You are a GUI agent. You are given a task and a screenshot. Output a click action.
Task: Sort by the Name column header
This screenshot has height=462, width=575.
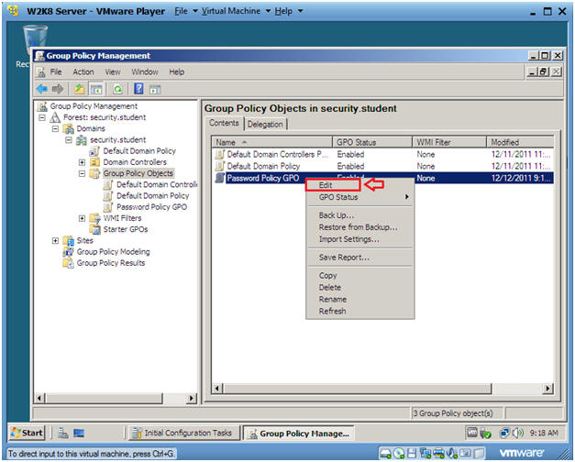click(x=271, y=142)
